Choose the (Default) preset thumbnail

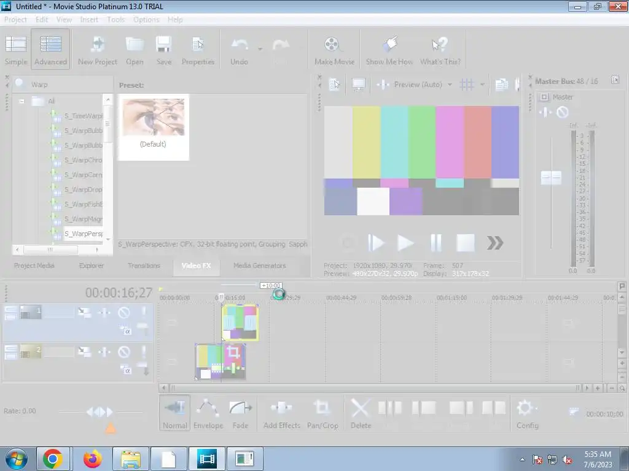pos(153,128)
